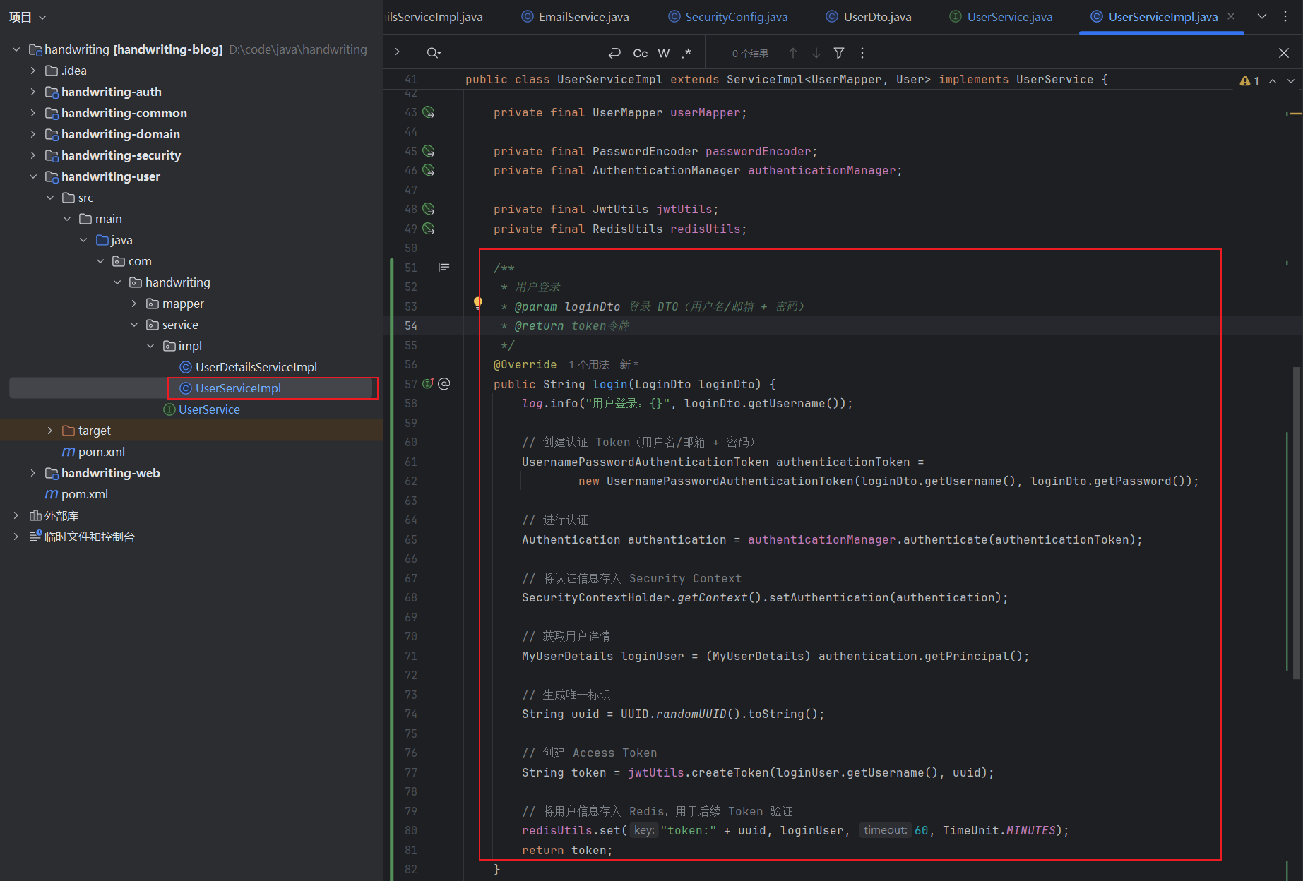Screen dimensions: 1303x881
Task: Expand the handwriting-web module
Action: (33, 473)
